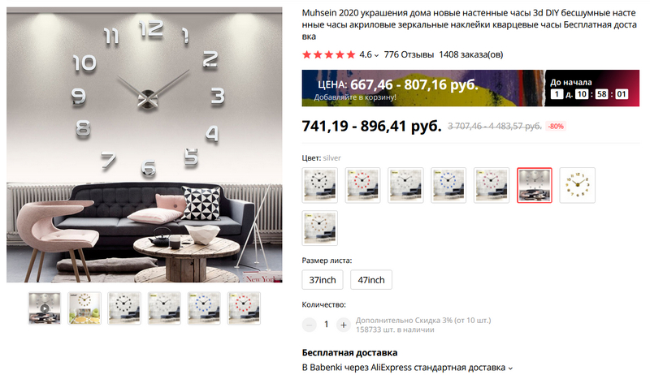The width and height of the screenshot is (650, 375).
Task: Click the sale price promotional banner
Action: click(x=470, y=88)
